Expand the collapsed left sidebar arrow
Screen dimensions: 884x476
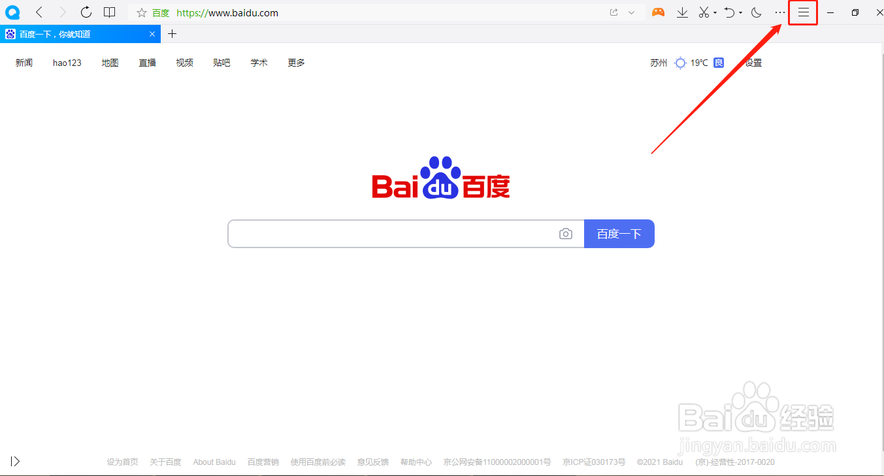click(x=14, y=461)
